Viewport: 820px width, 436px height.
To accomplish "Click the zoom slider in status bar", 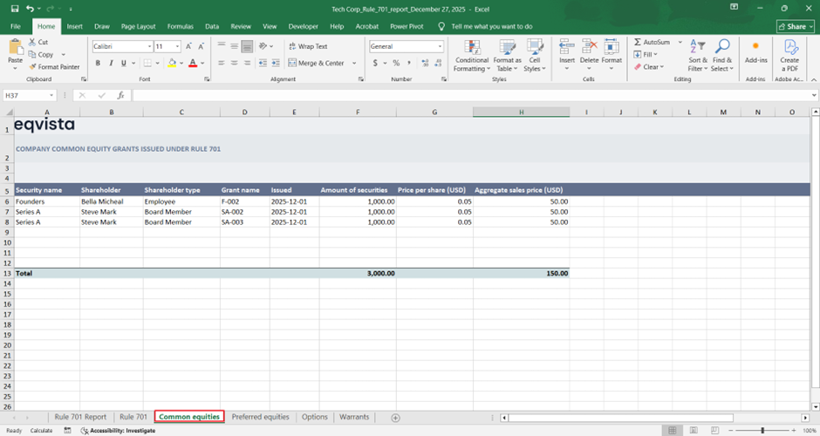I will (x=762, y=431).
